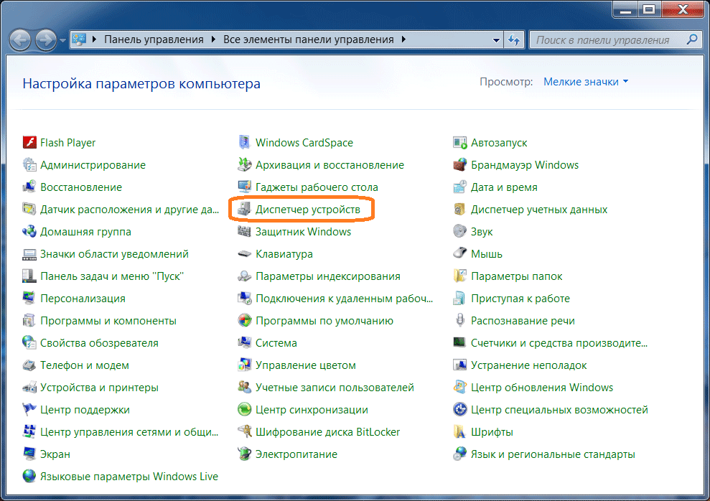The image size is (710, 501).
Task: Click the Мышь icon
Action: tap(460, 254)
